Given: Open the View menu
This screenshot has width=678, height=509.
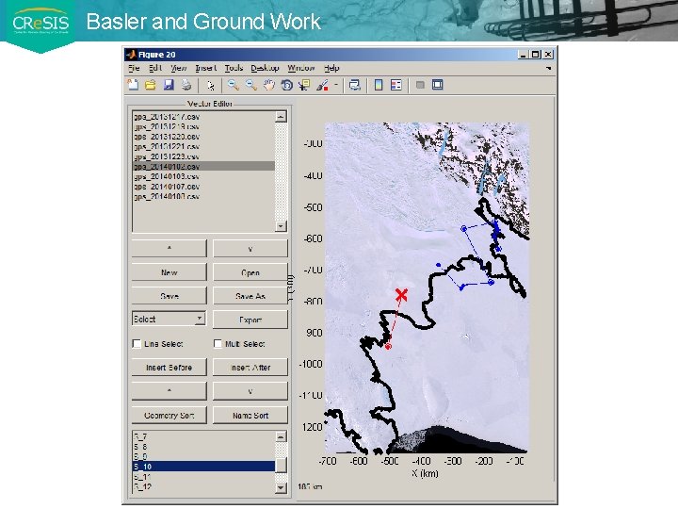Looking at the screenshot, I should [x=179, y=68].
